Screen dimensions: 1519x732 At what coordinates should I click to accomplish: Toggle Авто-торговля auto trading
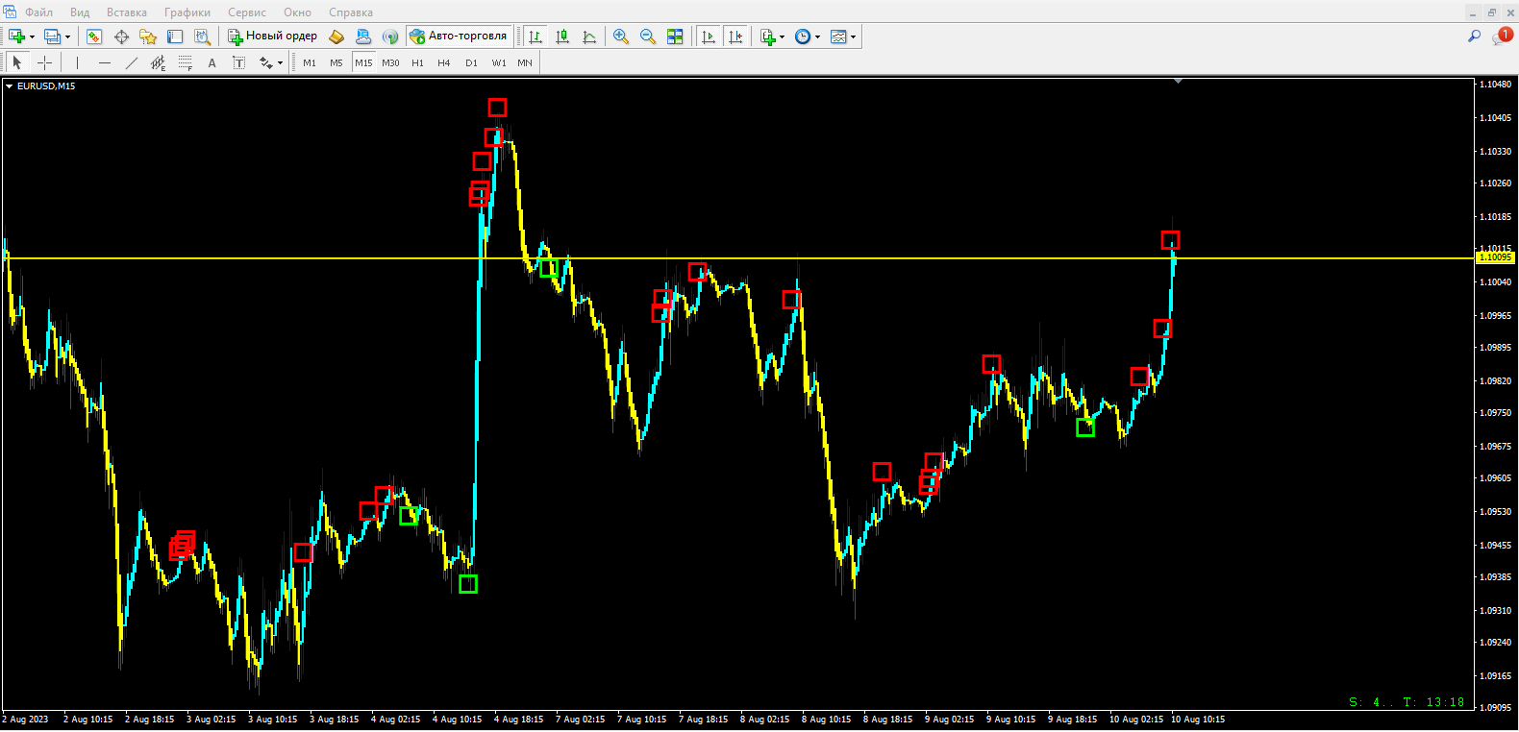tap(459, 37)
